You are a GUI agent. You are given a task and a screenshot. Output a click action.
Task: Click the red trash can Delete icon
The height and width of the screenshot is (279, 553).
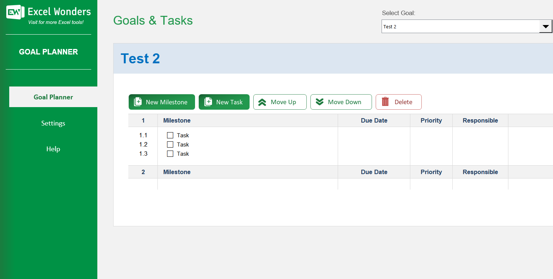[x=385, y=102]
